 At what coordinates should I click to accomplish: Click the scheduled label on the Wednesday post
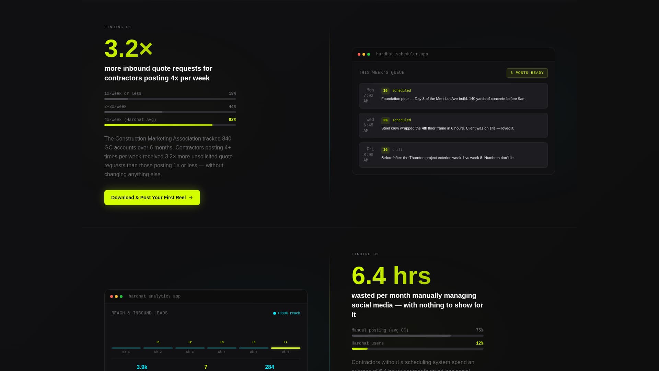pyautogui.click(x=402, y=120)
